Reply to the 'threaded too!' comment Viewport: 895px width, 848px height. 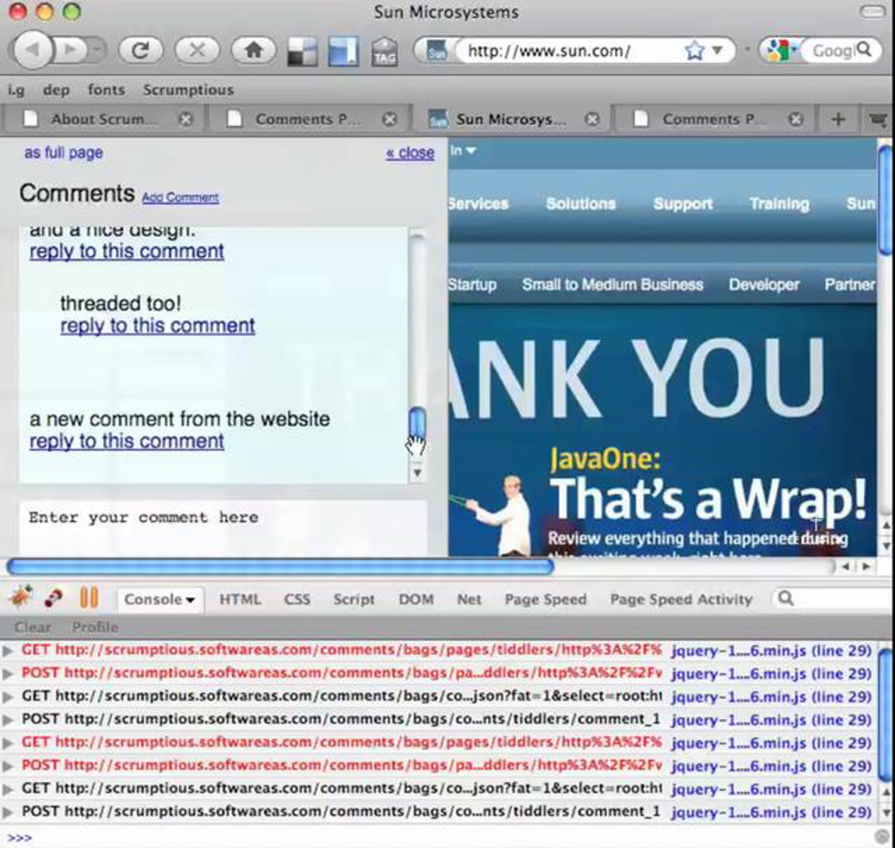tap(158, 325)
